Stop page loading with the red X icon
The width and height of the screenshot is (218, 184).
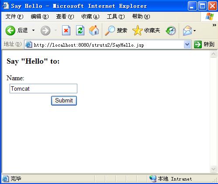[x=66, y=31]
